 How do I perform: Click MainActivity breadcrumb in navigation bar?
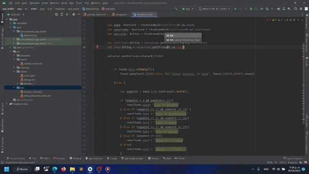(x=91, y=9)
